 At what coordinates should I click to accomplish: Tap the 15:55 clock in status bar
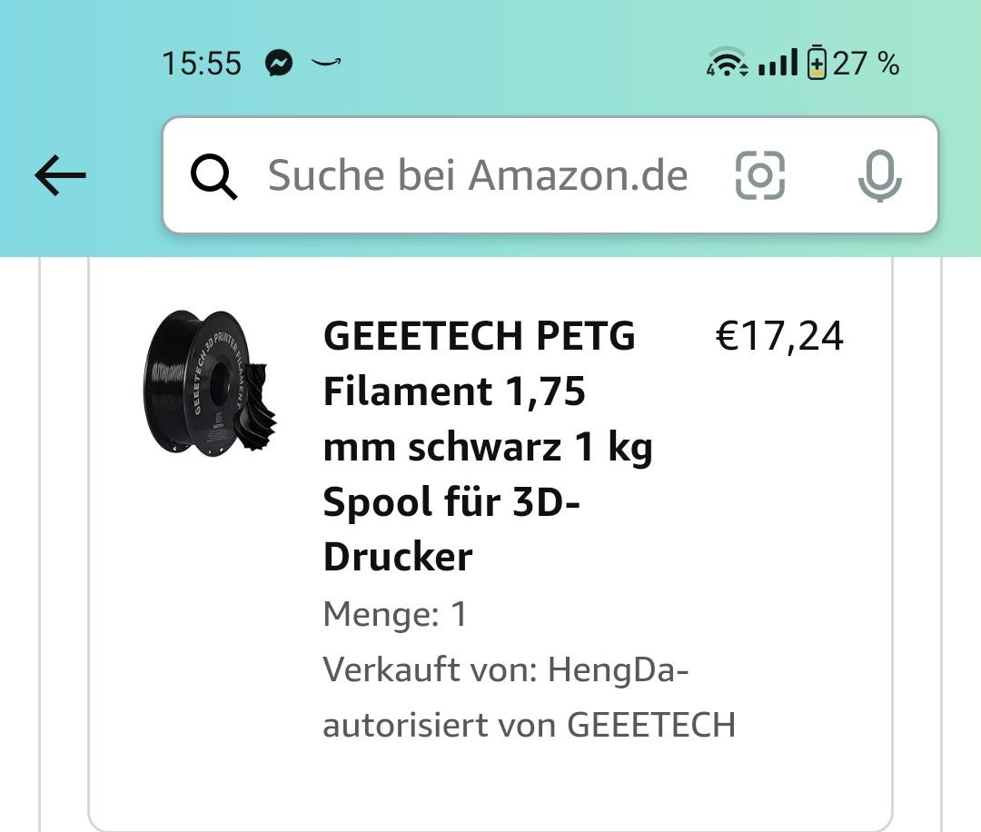tap(202, 64)
